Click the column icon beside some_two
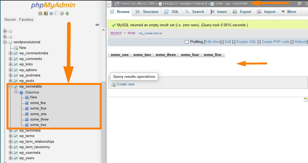The height and width of the screenshot is (163, 308). [x=27, y=125]
